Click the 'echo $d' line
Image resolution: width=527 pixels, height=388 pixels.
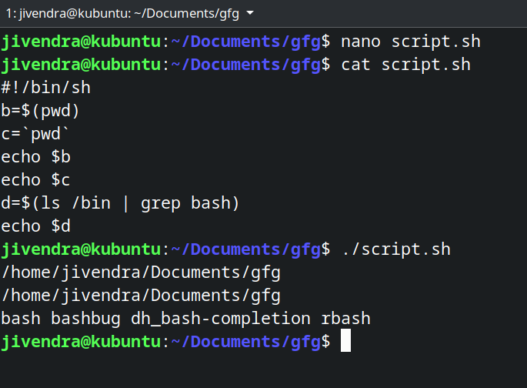click(x=36, y=226)
